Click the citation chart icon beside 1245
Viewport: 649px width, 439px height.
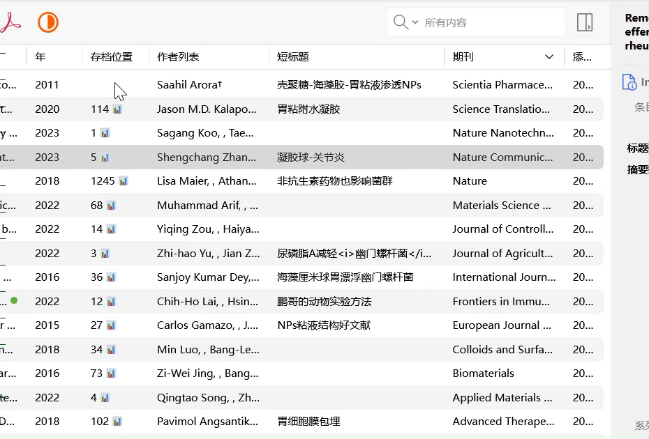124,181
